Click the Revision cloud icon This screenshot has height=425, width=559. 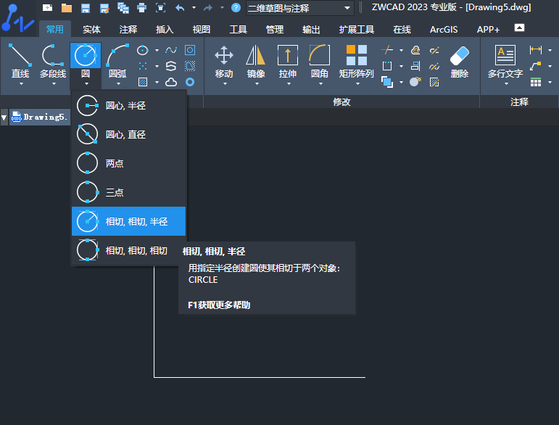pyautogui.click(x=171, y=83)
